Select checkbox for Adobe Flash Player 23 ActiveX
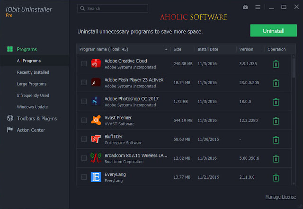Screen dimensions: 303x209 tap(84, 82)
